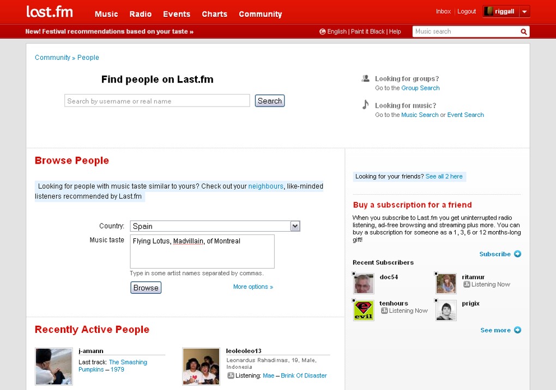Click the People breadcrumb link
The width and height of the screenshot is (556, 390).
[88, 58]
